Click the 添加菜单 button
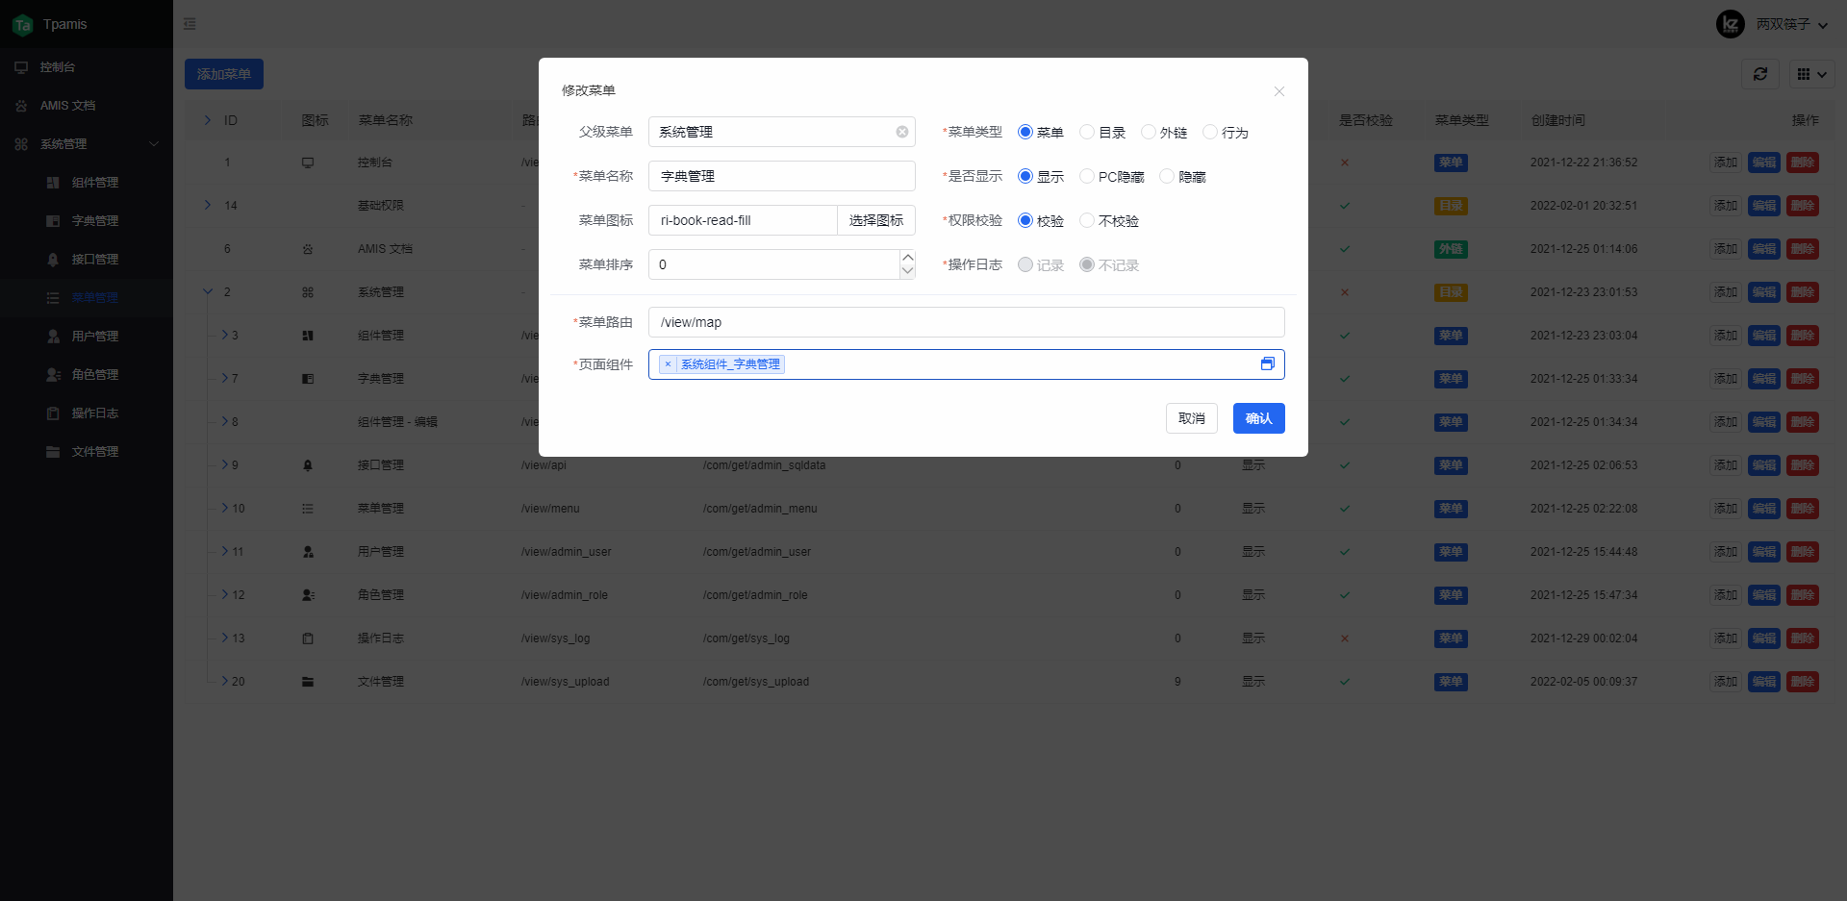 coord(224,74)
